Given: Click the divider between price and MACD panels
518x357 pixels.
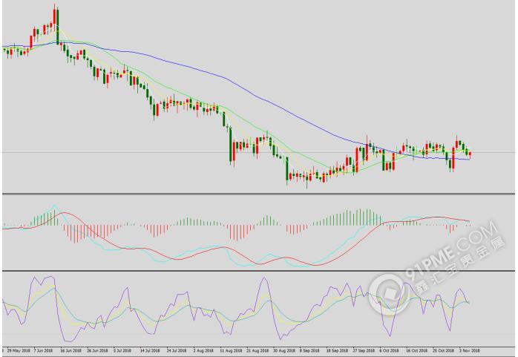Looking at the screenshot, I should tap(258, 194).
